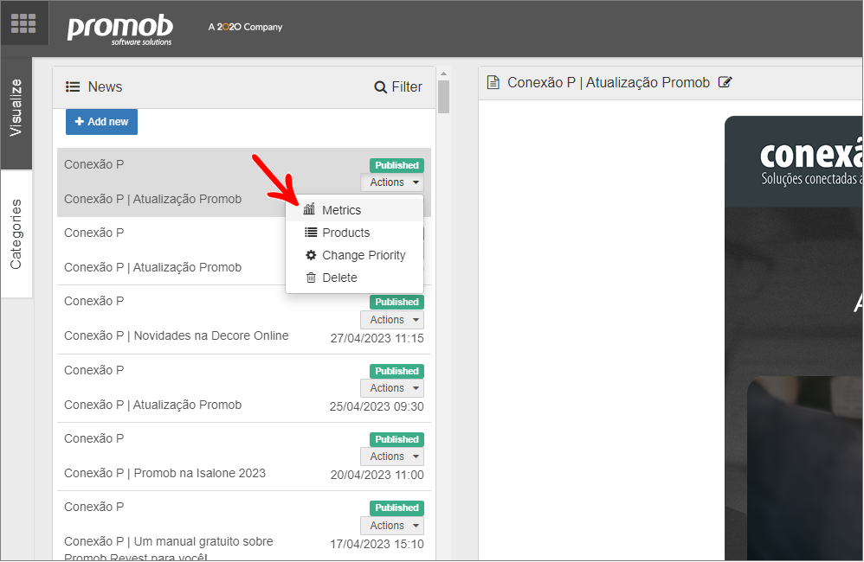This screenshot has height=562, width=864.
Task: Click the Promob software solutions logo
Action: click(120, 29)
